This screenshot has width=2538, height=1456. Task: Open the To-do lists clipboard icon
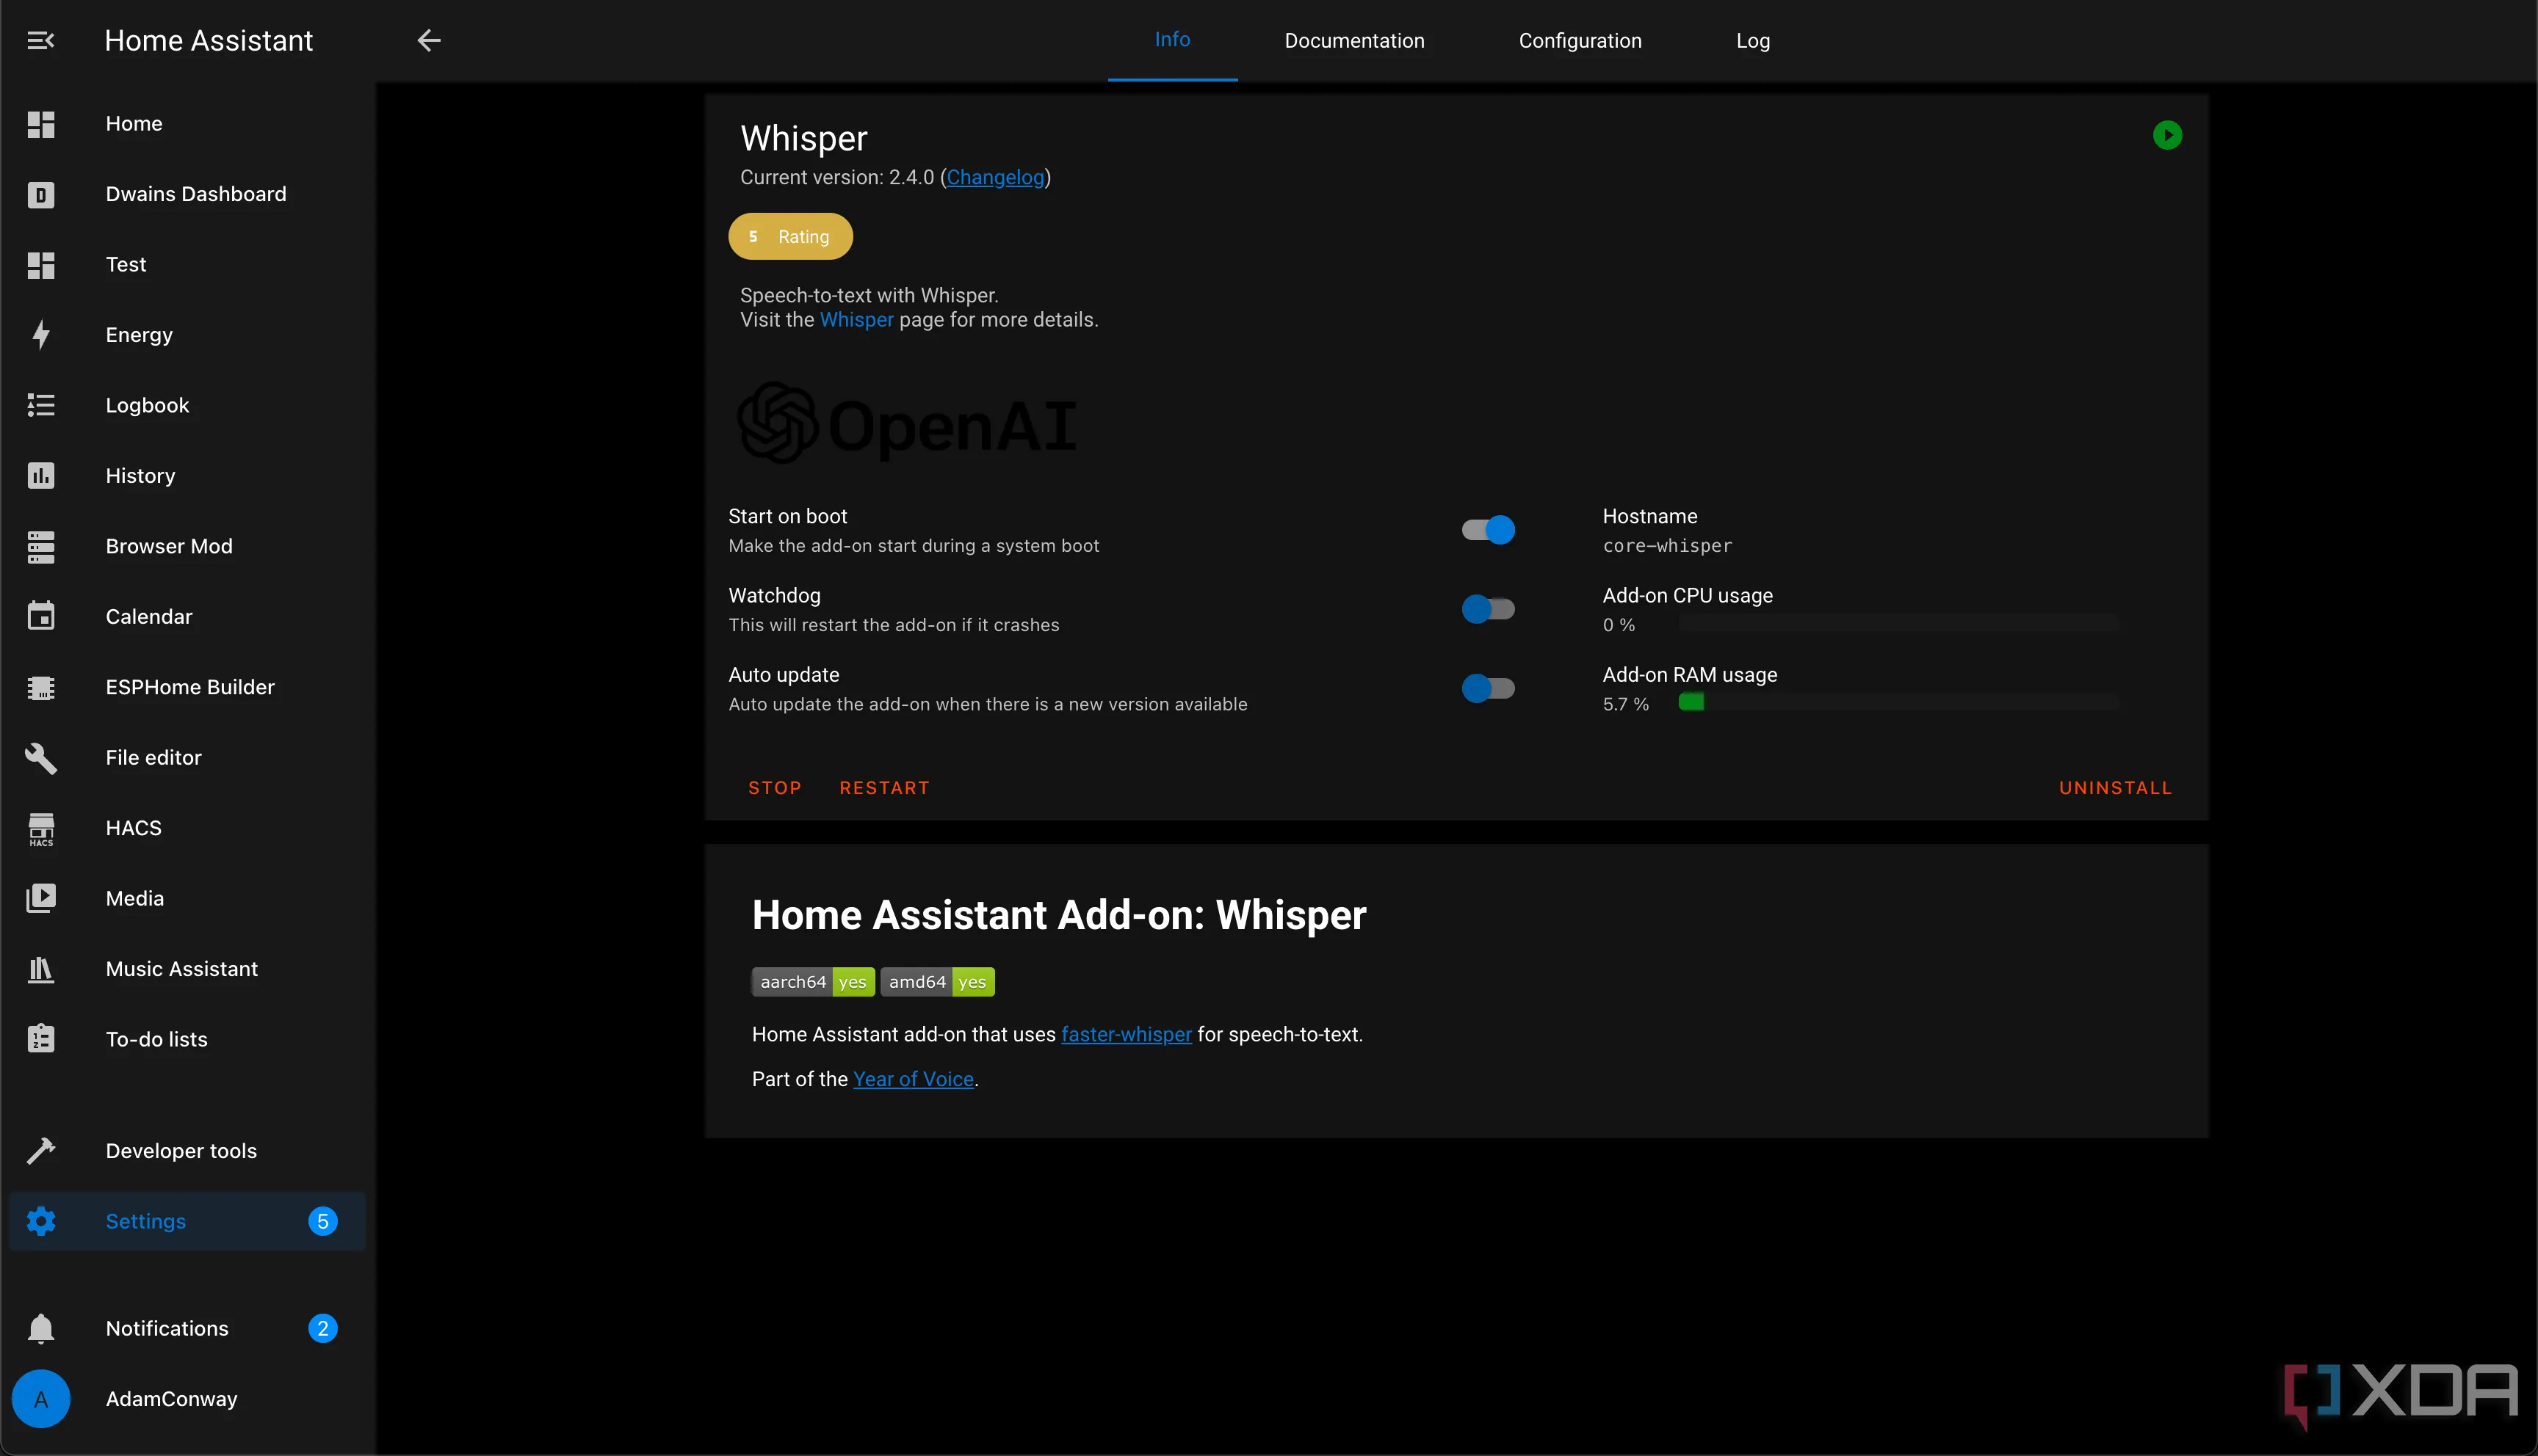[41, 1039]
